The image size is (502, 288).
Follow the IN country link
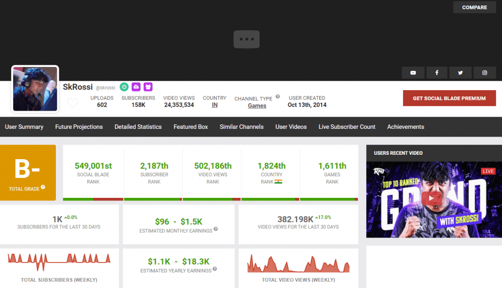coord(215,105)
